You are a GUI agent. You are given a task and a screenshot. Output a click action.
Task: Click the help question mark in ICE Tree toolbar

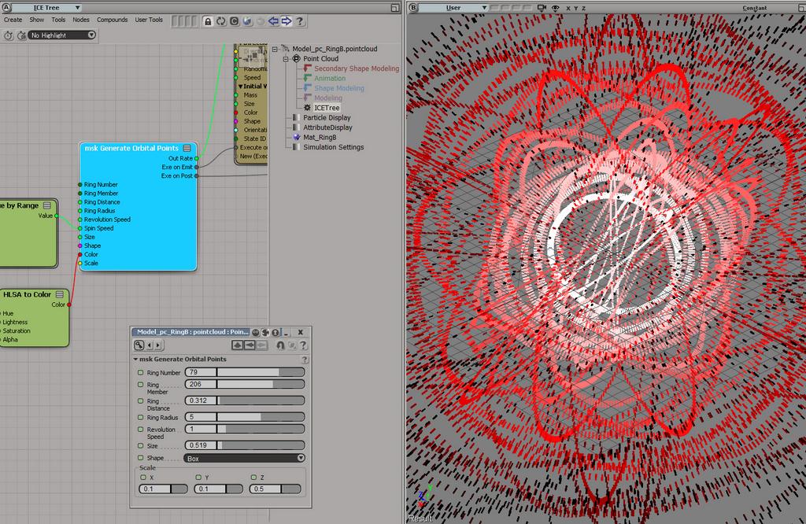(300, 21)
